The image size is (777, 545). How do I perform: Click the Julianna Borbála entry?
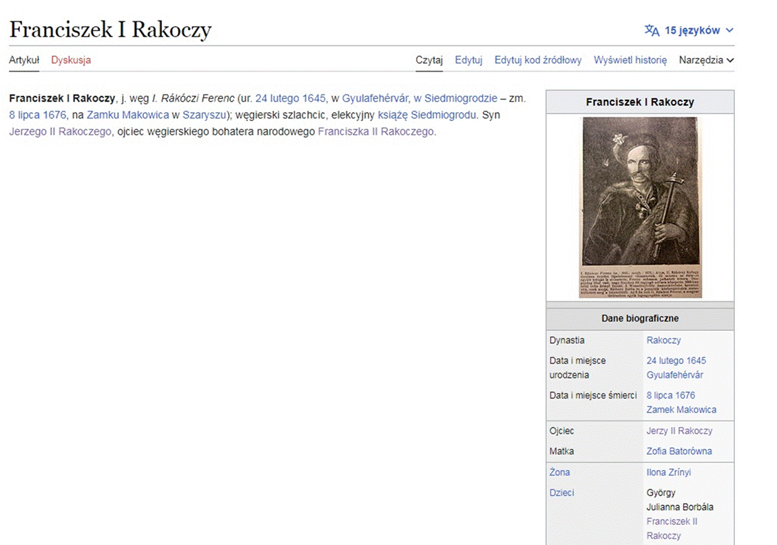(x=680, y=507)
